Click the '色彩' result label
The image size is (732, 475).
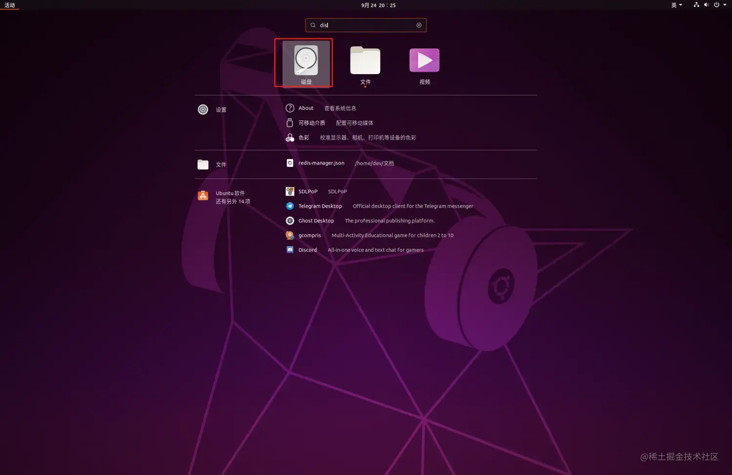coord(304,138)
